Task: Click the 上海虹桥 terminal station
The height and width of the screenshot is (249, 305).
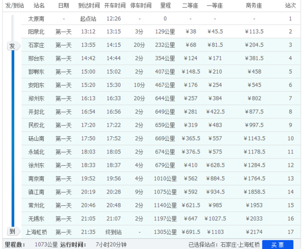Action: [37, 232]
